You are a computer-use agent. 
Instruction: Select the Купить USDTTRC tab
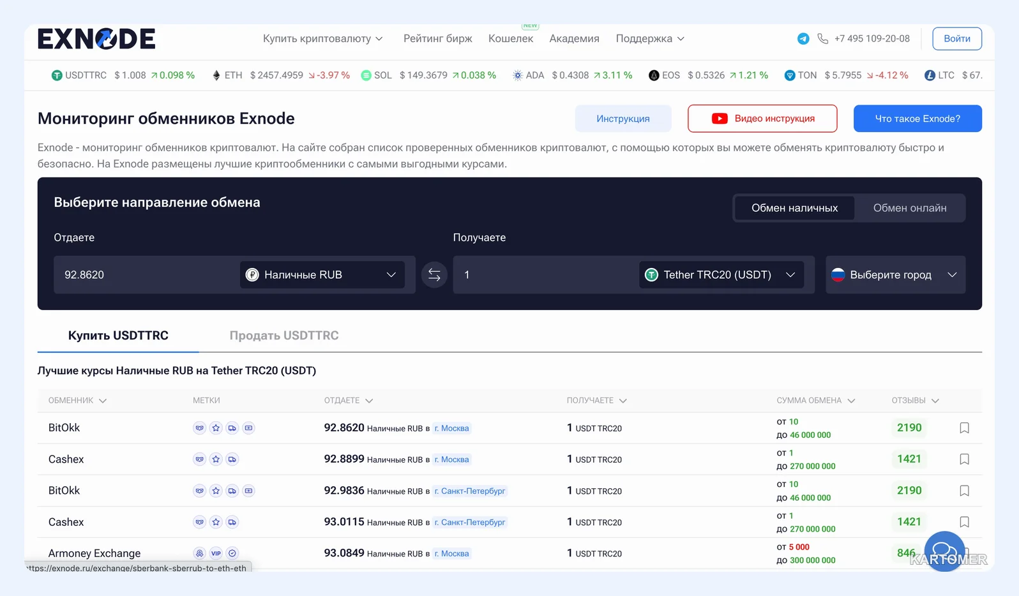pyautogui.click(x=118, y=336)
